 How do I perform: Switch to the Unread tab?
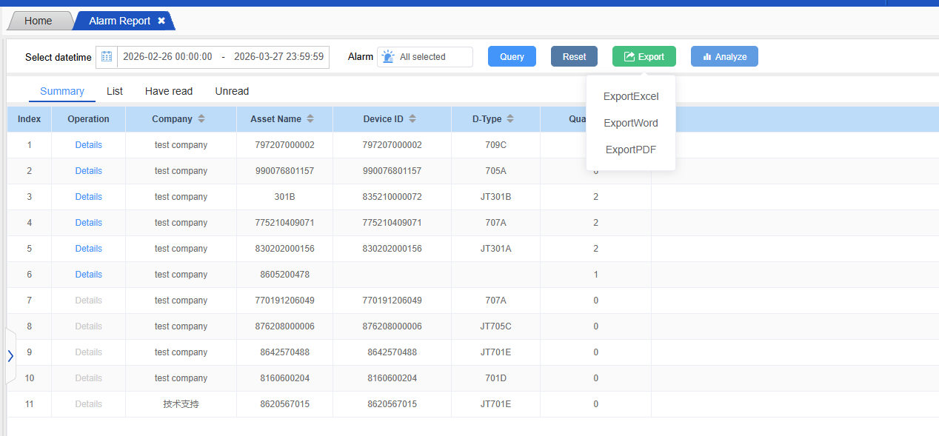(232, 91)
